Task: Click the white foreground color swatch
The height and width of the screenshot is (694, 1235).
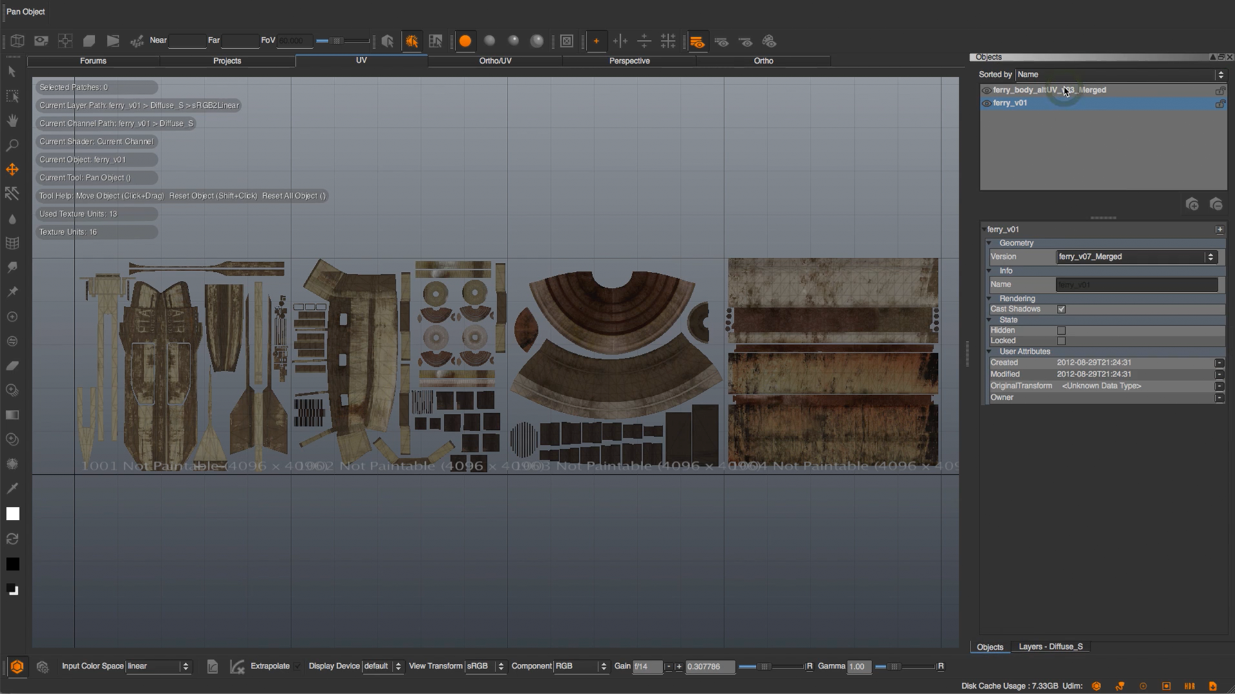Action: 13,514
